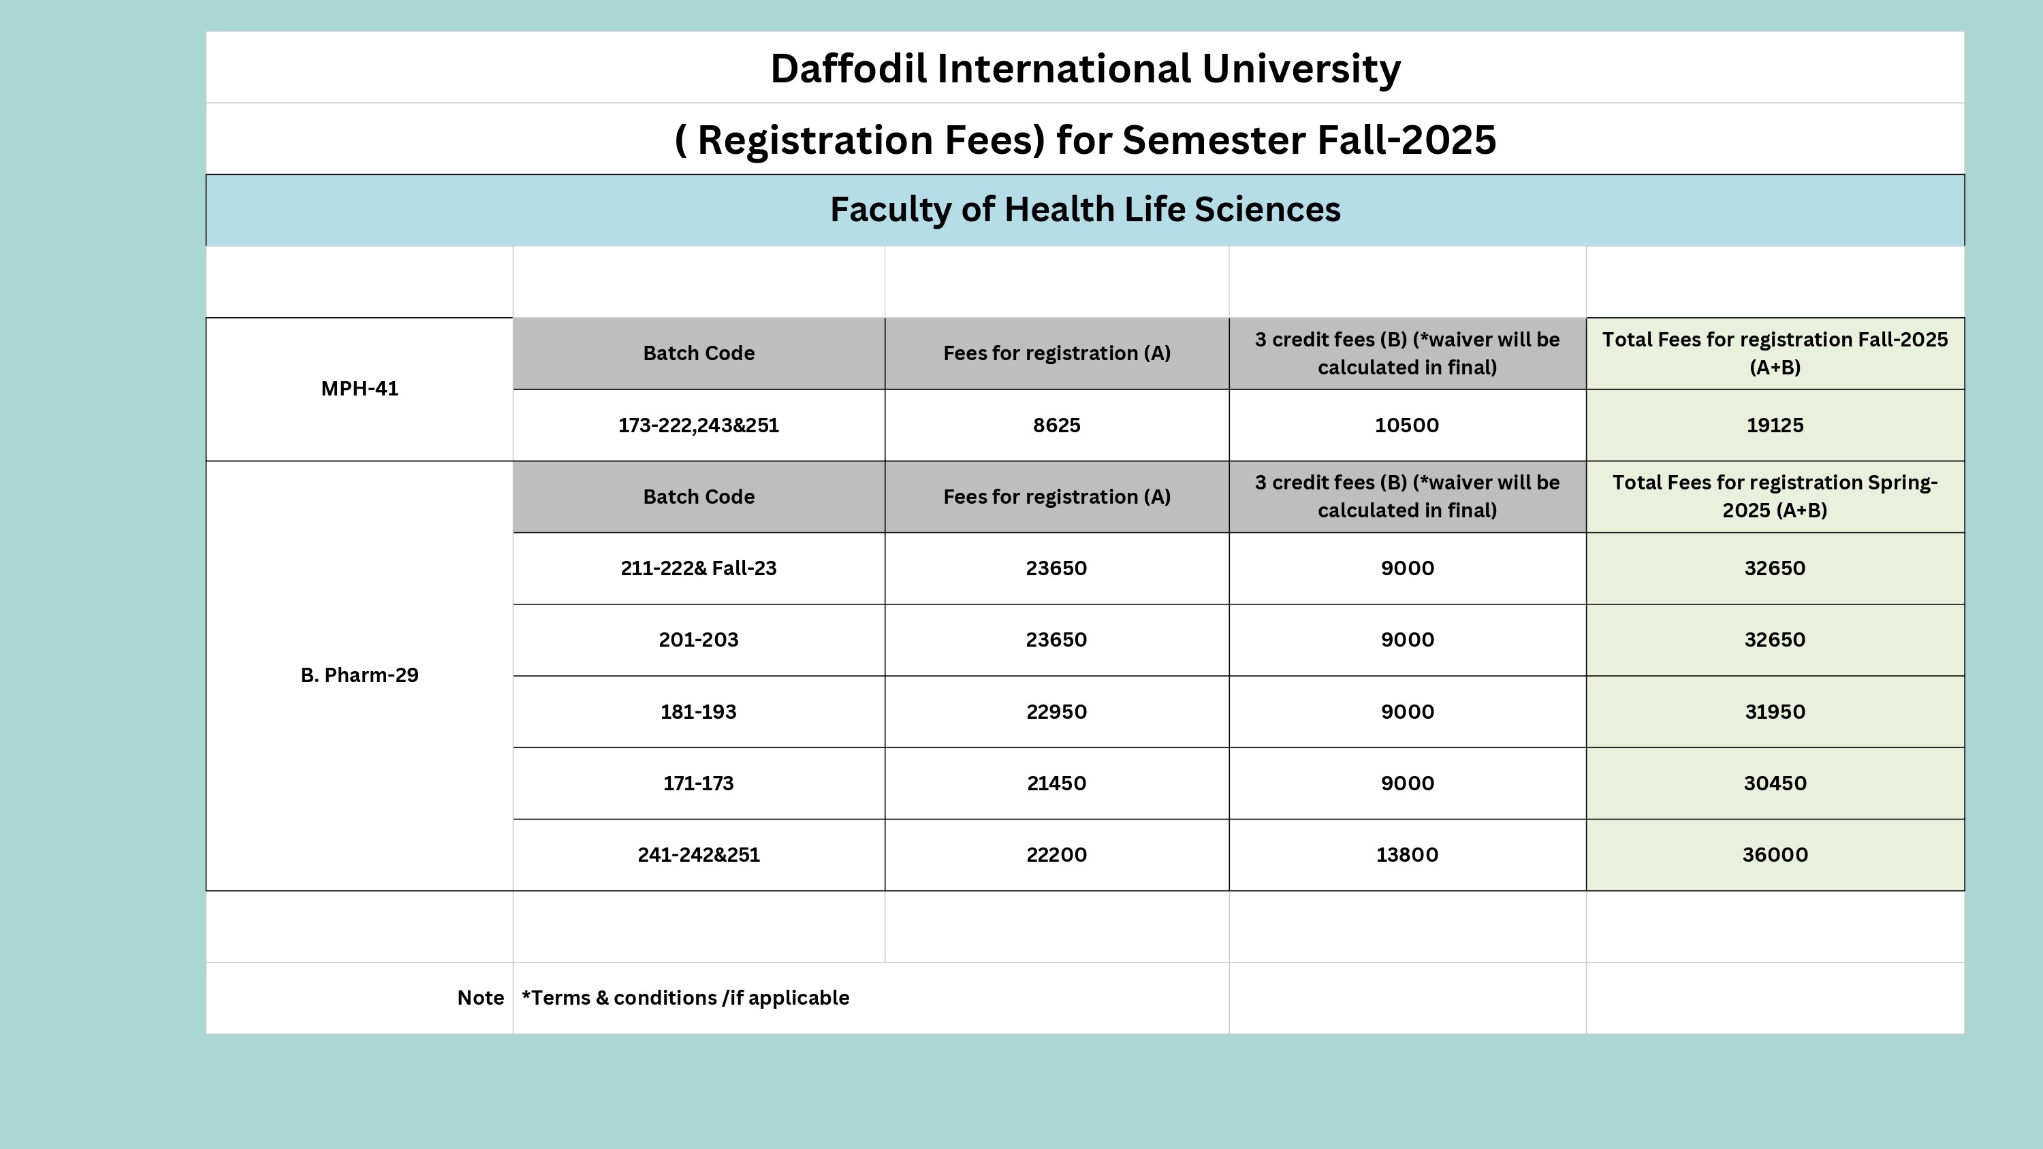Select the MPH-41 program cell
The image size is (2043, 1149).
coord(360,389)
